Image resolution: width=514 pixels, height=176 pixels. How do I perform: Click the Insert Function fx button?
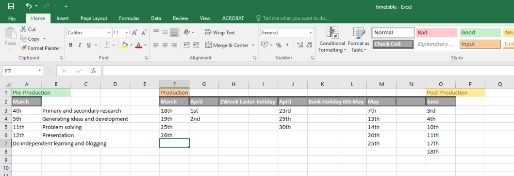[x=93, y=71]
